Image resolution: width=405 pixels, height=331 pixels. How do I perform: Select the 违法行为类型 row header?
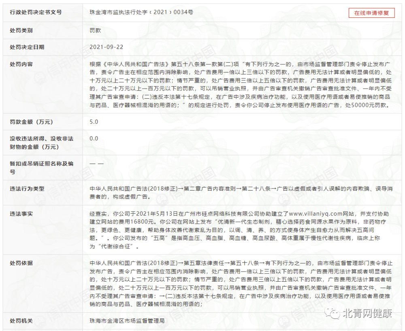pos(27,189)
